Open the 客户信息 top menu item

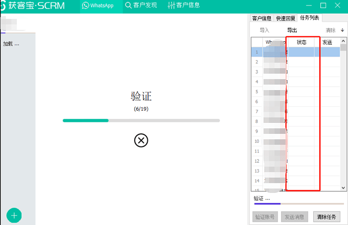click(x=184, y=6)
